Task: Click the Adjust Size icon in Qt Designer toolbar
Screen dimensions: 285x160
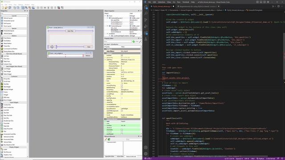Action: [62, 8]
